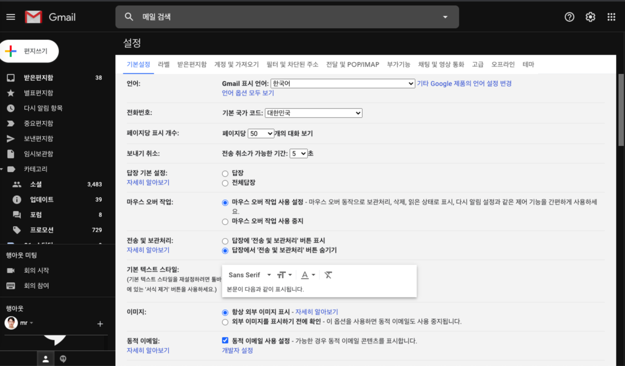Select the 전체답장 radio button

click(x=225, y=183)
